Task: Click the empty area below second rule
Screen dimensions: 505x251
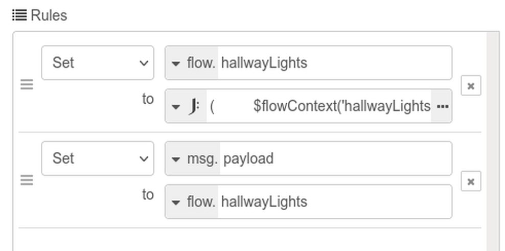Action: (x=249, y=239)
